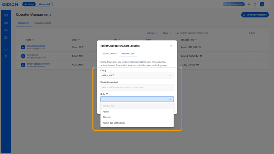Toggle the Group switch in top bar
This screenshot has width=274, height=154.
click(29, 4)
